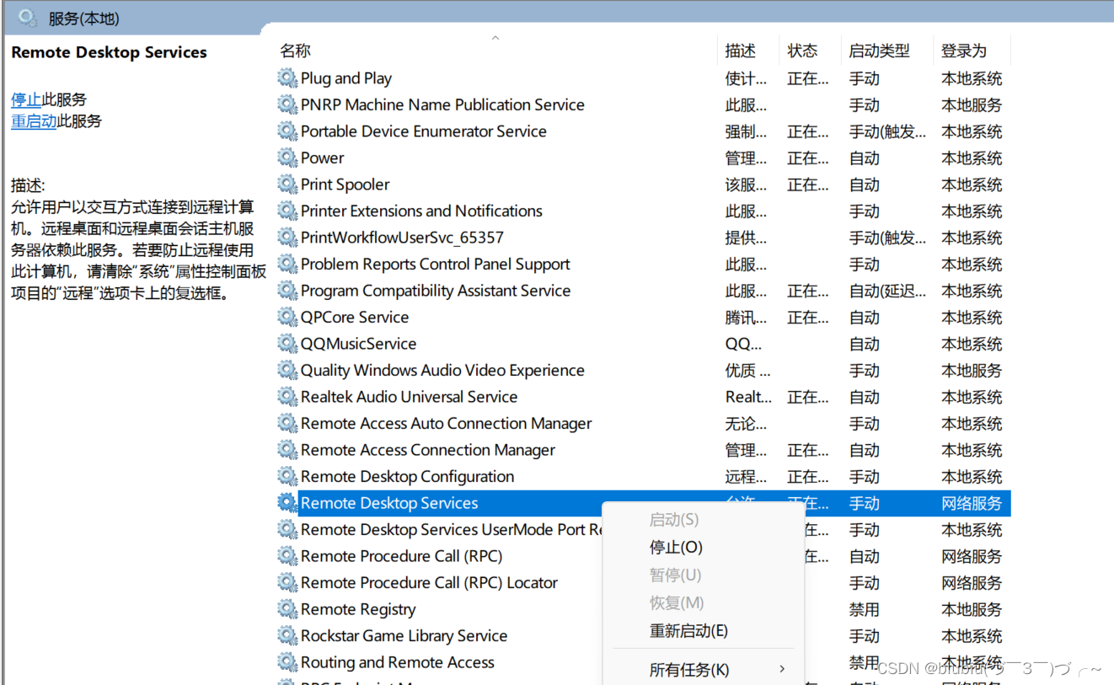Select the Plug and Play service name

tap(346, 78)
